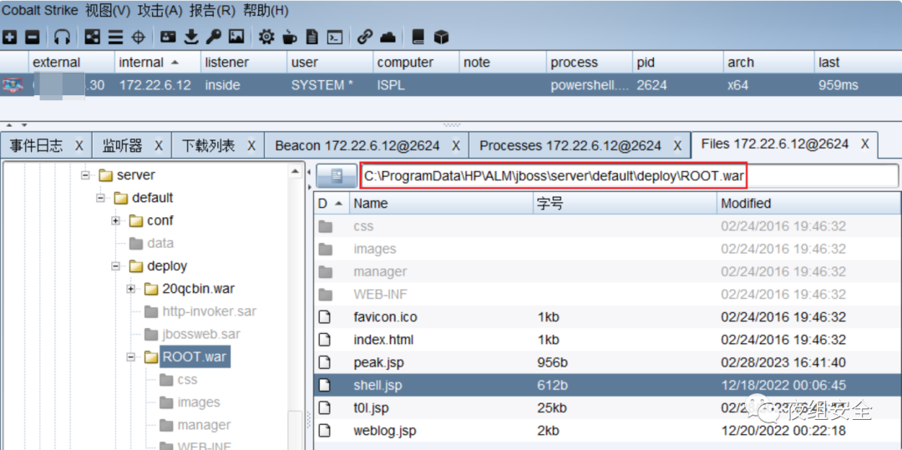Click the process column header

click(589, 62)
